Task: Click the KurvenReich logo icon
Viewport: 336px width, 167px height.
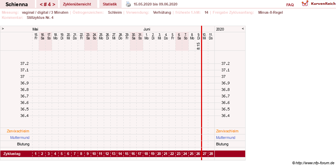Action: pyautogui.click(x=305, y=3)
